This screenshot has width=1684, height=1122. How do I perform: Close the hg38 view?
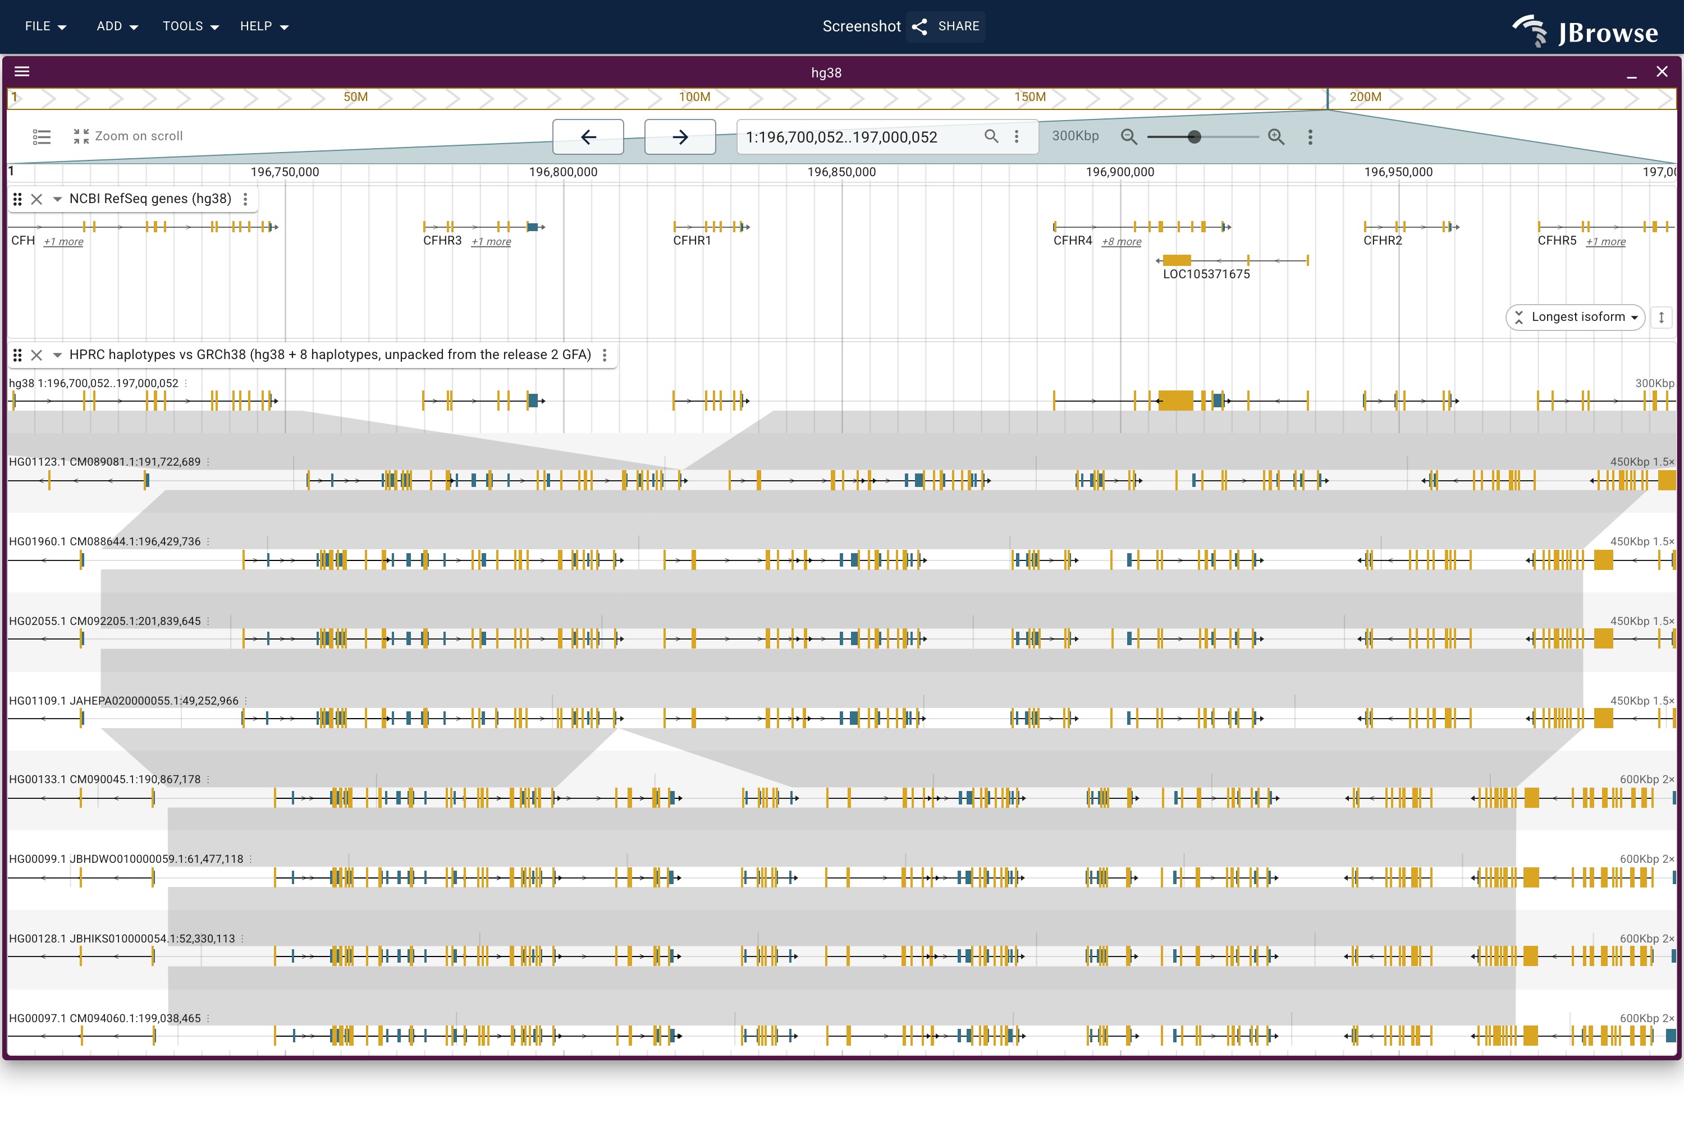pos(1662,72)
